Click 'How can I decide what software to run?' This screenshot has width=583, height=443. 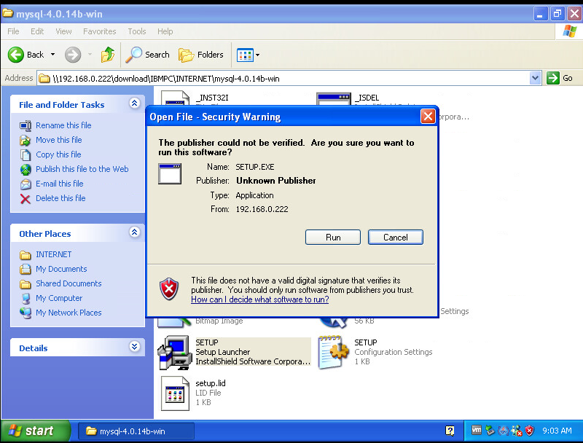pos(259,299)
